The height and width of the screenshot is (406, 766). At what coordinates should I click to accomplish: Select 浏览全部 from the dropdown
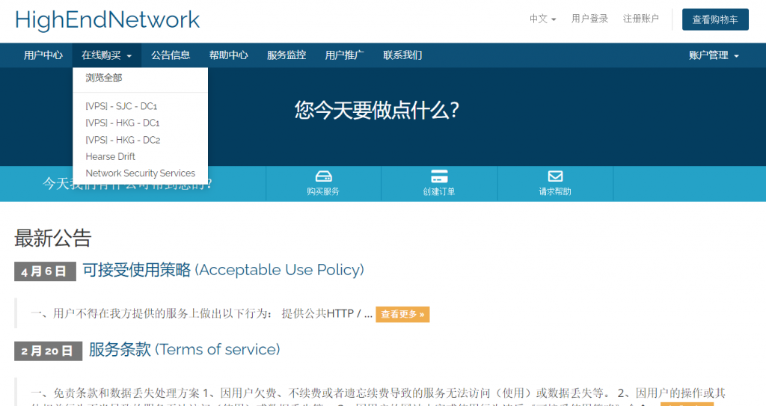[104, 78]
